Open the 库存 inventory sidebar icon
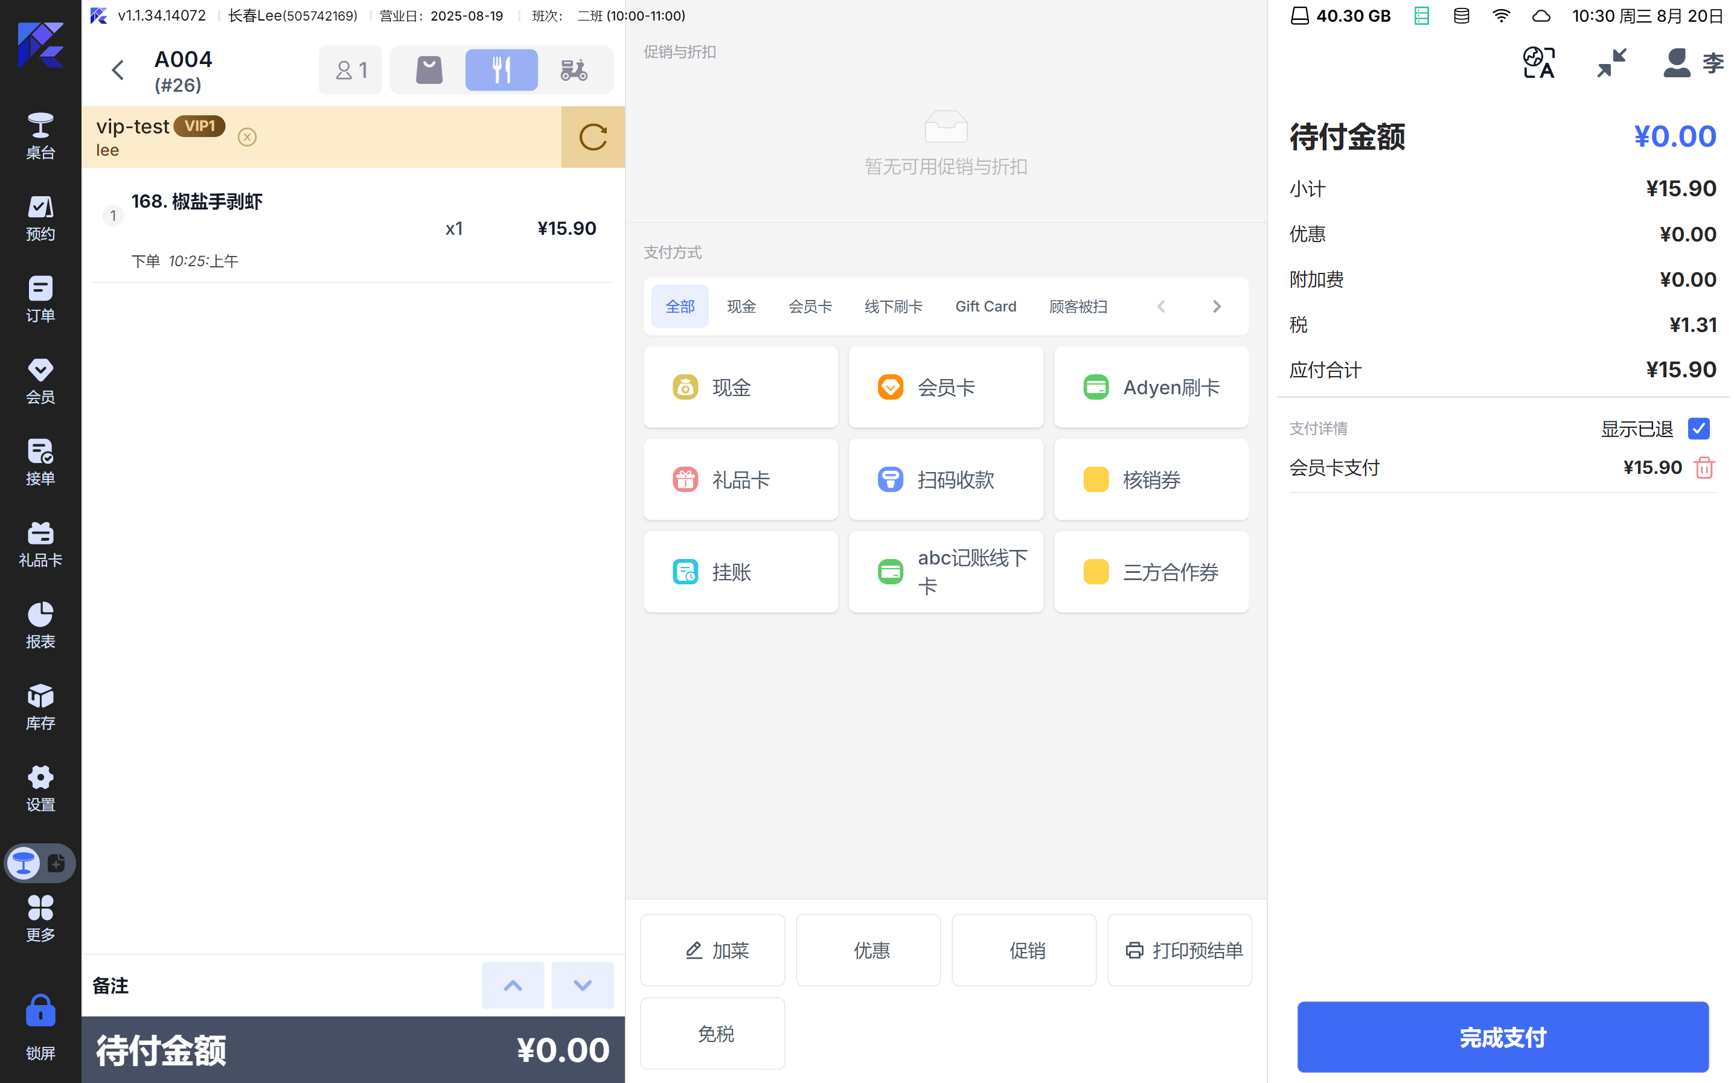Viewport: 1734px width, 1083px height. click(40, 707)
